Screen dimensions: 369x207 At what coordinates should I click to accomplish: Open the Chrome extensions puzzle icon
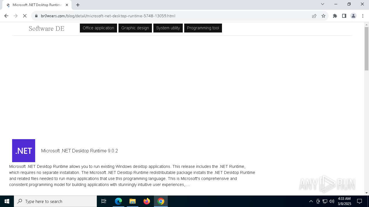pyautogui.click(x=335, y=16)
